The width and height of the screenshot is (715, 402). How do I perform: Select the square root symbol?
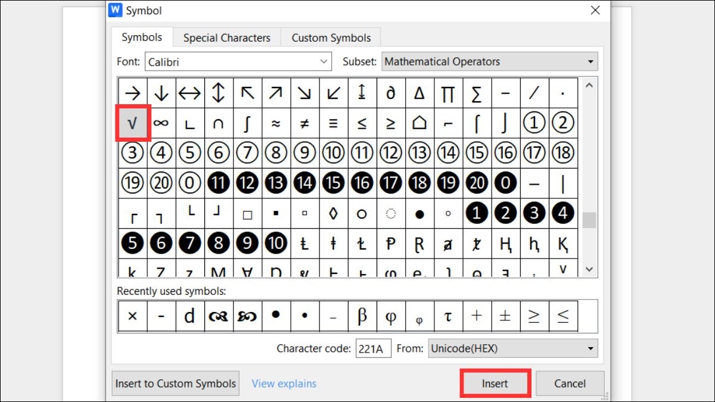point(132,123)
